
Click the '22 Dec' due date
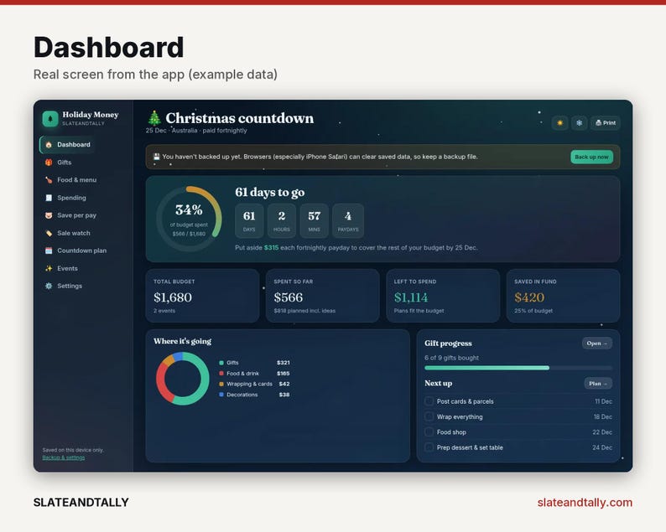[x=602, y=431]
